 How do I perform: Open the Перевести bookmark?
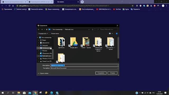[135, 9]
